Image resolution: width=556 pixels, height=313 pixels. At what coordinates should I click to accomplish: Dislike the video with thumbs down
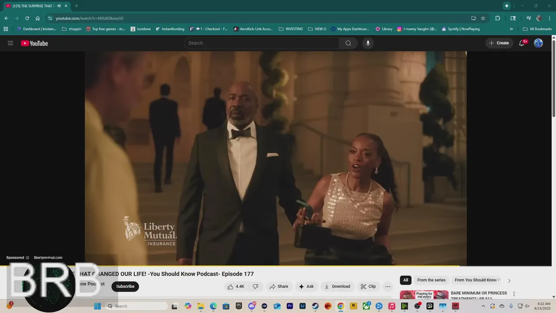pyautogui.click(x=255, y=286)
